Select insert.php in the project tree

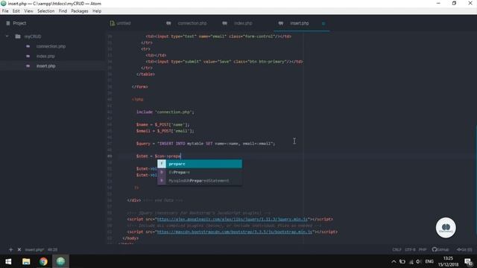point(46,66)
